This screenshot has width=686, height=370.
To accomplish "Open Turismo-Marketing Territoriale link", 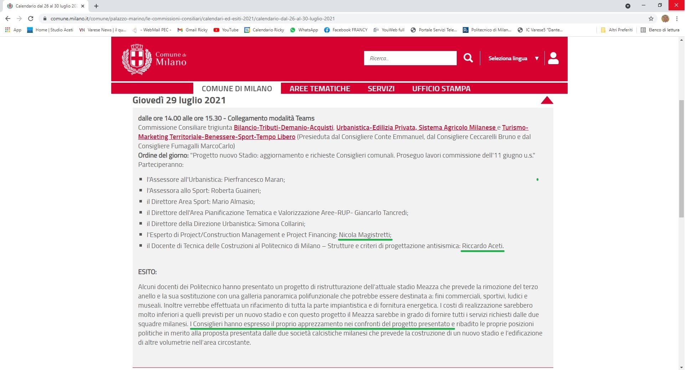I will 217,137.
